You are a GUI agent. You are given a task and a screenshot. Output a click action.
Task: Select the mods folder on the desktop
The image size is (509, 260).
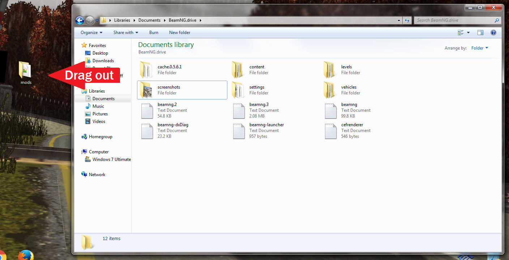(25, 73)
